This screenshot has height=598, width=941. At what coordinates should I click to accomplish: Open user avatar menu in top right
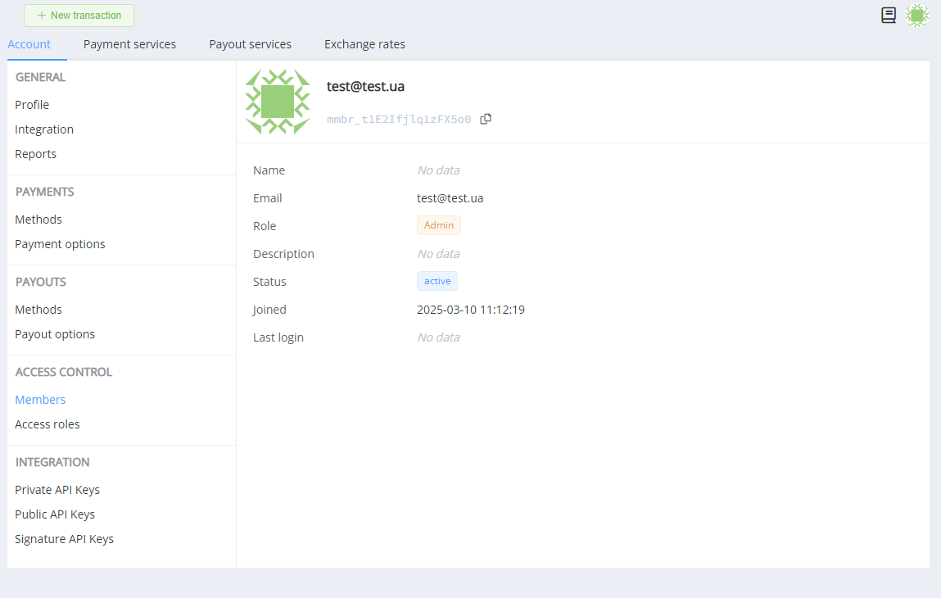tap(917, 16)
